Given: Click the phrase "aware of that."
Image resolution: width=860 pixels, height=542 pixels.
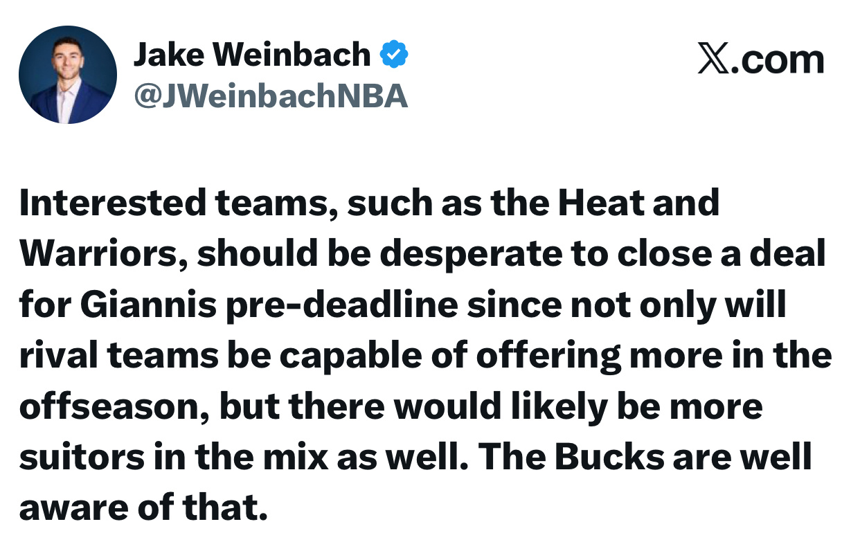Looking at the screenshot, I should coord(143,508).
